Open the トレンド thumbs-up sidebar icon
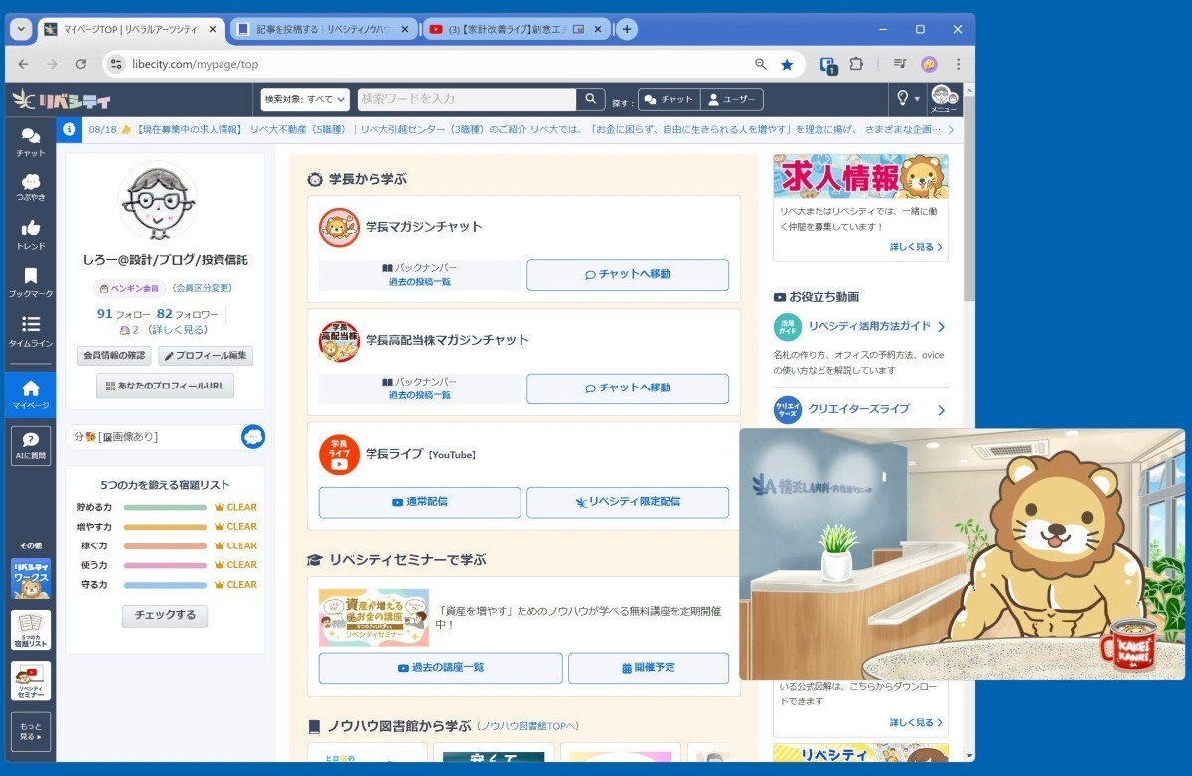 point(30,234)
